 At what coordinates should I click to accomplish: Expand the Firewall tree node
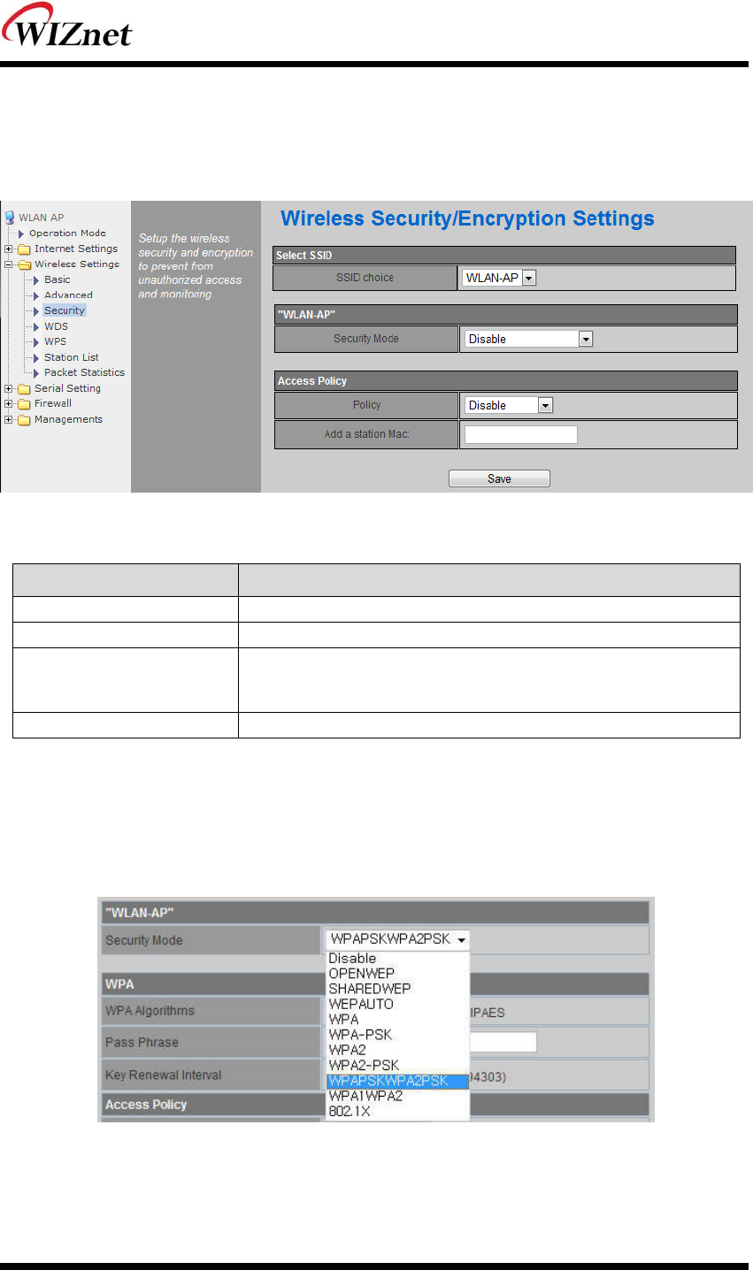point(9,404)
